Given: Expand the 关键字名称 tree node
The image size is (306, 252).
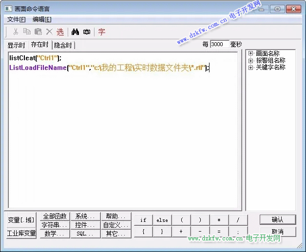Looking at the screenshot, I should coord(251,67).
